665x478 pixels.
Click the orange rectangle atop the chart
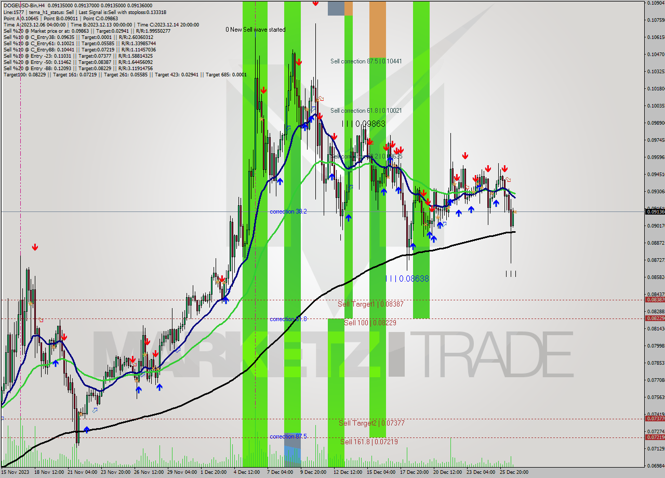coord(378,29)
